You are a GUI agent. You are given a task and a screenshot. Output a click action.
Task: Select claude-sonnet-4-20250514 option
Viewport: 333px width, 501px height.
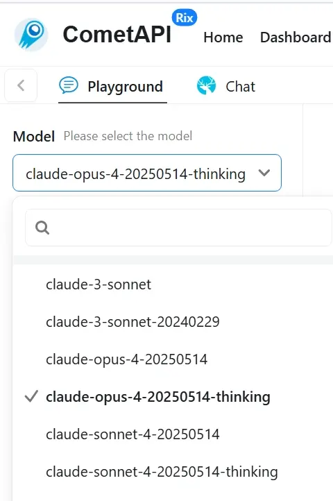(x=173, y=434)
